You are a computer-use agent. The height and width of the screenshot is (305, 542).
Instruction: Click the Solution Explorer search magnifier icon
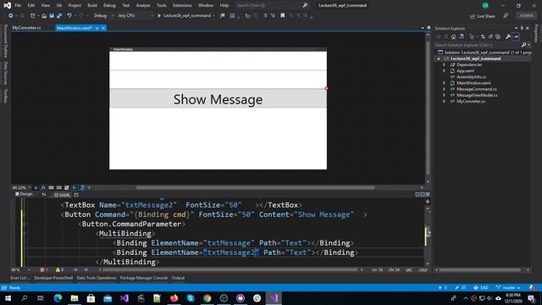point(523,45)
